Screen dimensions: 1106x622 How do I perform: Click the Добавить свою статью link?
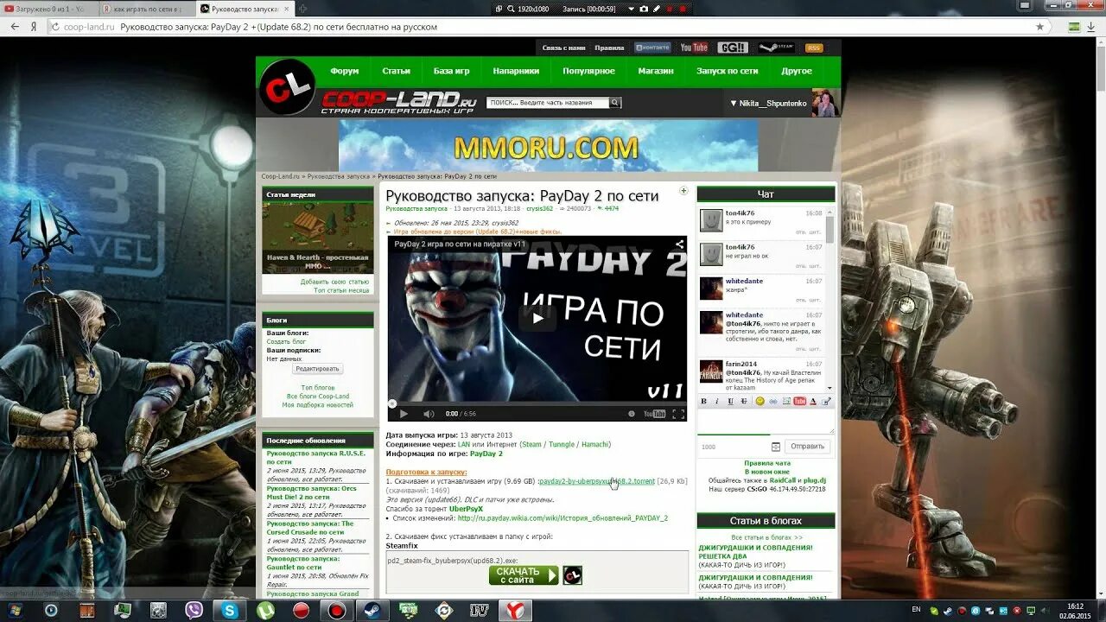click(334, 282)
